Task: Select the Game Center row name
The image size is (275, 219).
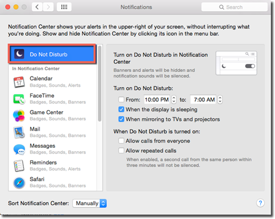Action: coord(46,112)
